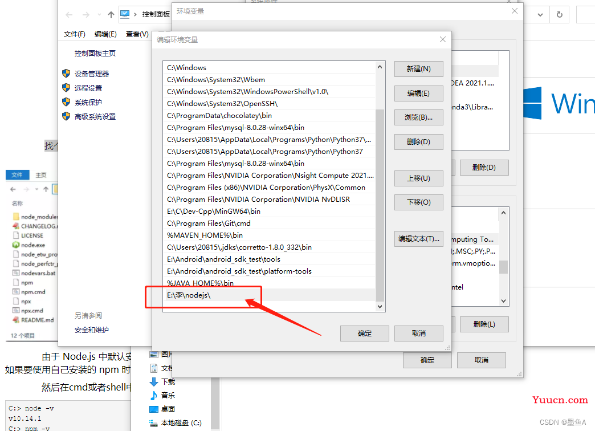Click the 音乐 folder icon

[154, 395]
